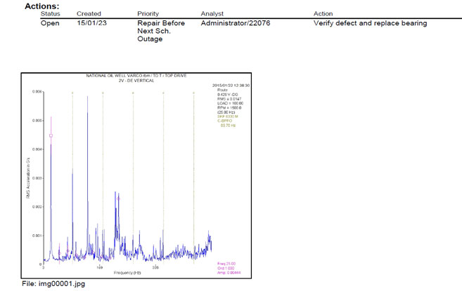Viewport: 462px width, 291px height.
Task: Click the 'Freq: 25.00' cursor readout
Action: [x=226, y=264]
